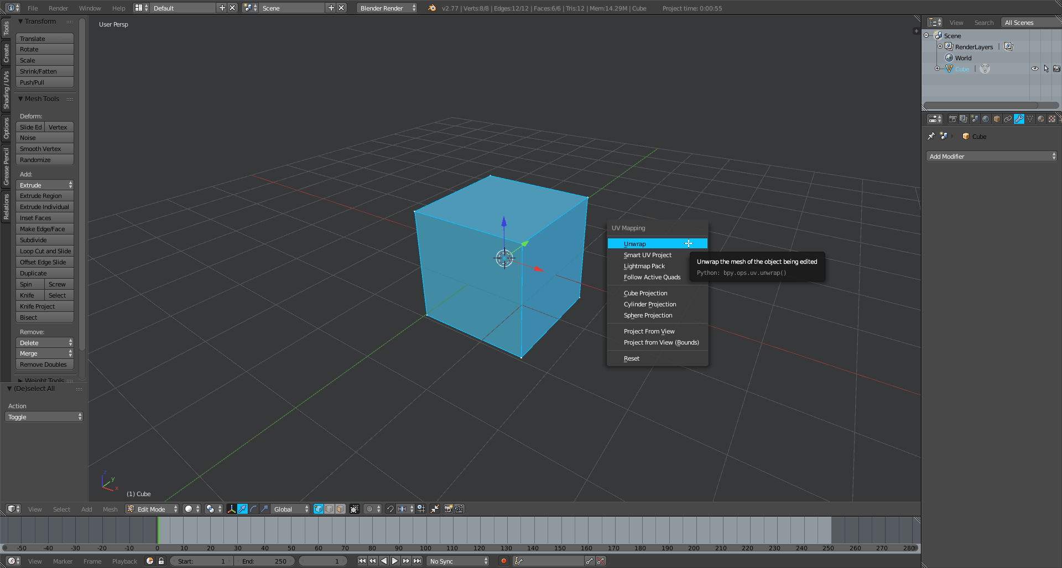Open the File menu
1062x568 pixels.
tap(33, 8)
